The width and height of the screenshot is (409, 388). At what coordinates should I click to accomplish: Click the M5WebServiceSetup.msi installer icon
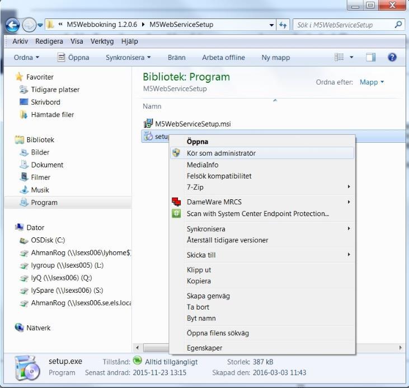pos(148,124)
